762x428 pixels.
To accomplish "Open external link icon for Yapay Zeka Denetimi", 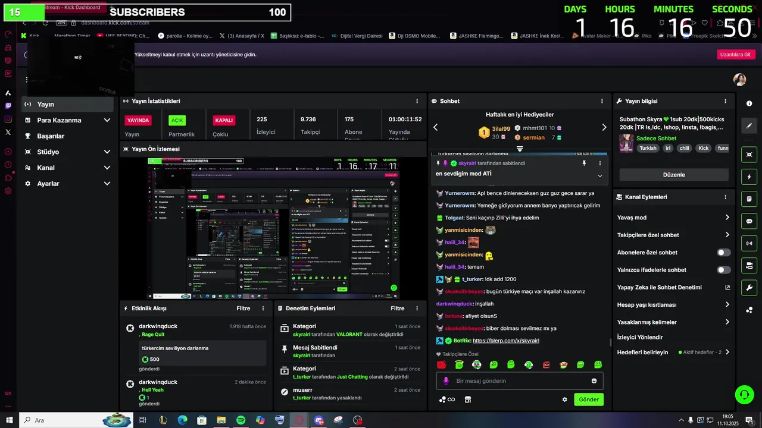I will [x=727, y=287].
